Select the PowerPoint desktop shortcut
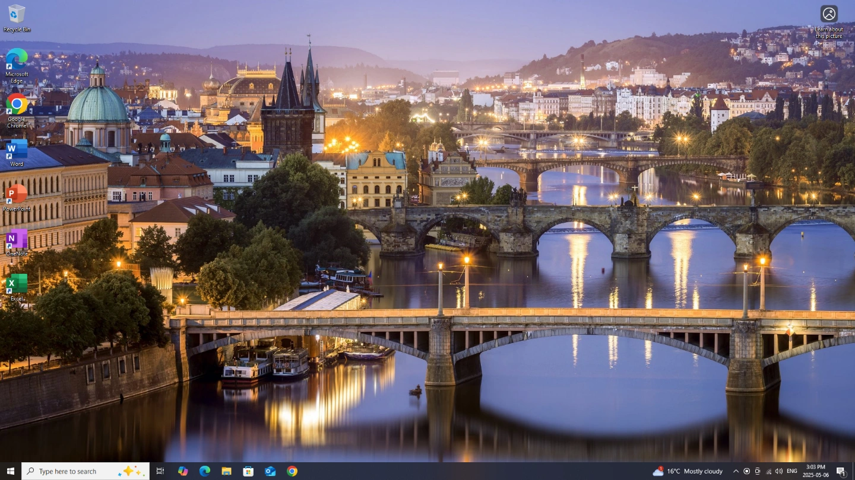This screenshot has width=855, height=480. (17, 197)
